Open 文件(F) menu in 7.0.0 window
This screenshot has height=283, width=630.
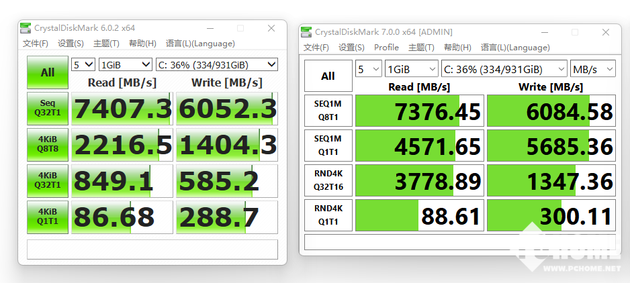(316, 48)
